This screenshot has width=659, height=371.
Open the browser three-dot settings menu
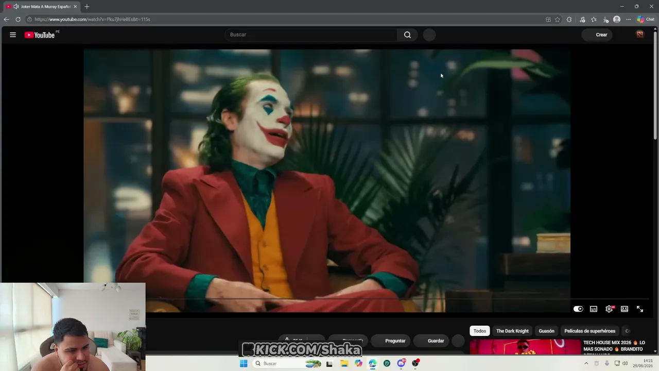point(628,20)
